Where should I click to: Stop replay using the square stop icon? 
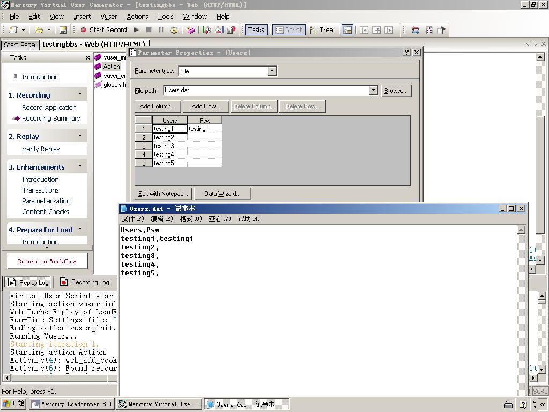(x=149, y=30)
